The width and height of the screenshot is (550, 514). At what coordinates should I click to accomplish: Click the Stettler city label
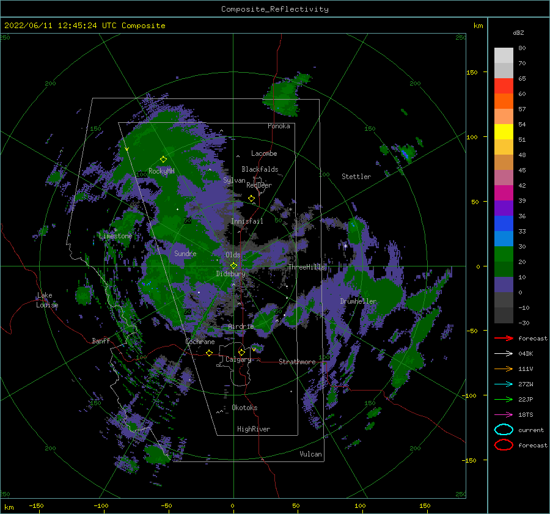[x=356, y=177]
